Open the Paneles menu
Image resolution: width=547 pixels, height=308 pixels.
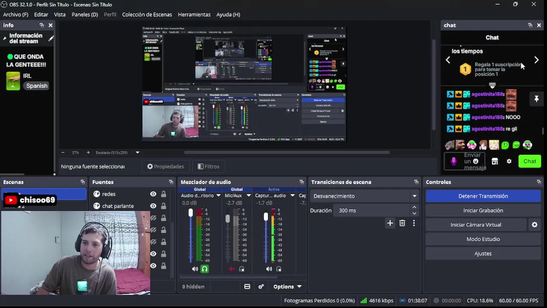click(85, 15)
